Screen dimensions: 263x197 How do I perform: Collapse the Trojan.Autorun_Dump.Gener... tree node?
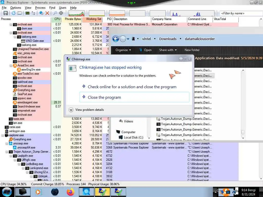point(7,152)
